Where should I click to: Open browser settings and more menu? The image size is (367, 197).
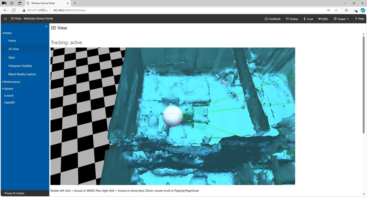coord(355,10)
